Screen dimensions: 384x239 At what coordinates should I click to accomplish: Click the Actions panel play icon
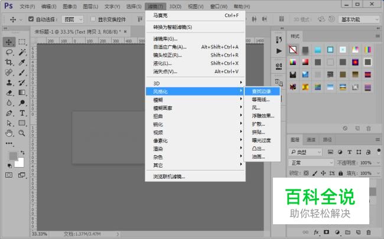[279, 51]
